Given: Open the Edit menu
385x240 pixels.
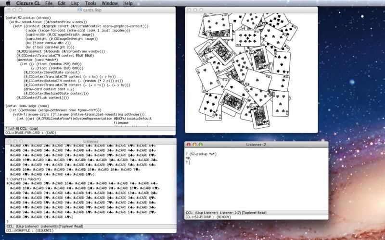Looking at the screenshot, I should point(62,3).
